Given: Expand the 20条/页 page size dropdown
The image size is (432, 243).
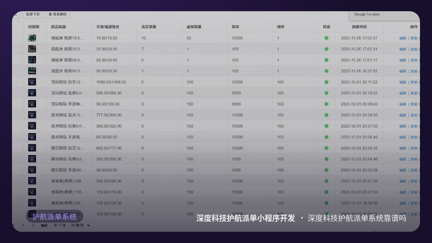Looking at the screenshot, I should click(x=80, y=225).
